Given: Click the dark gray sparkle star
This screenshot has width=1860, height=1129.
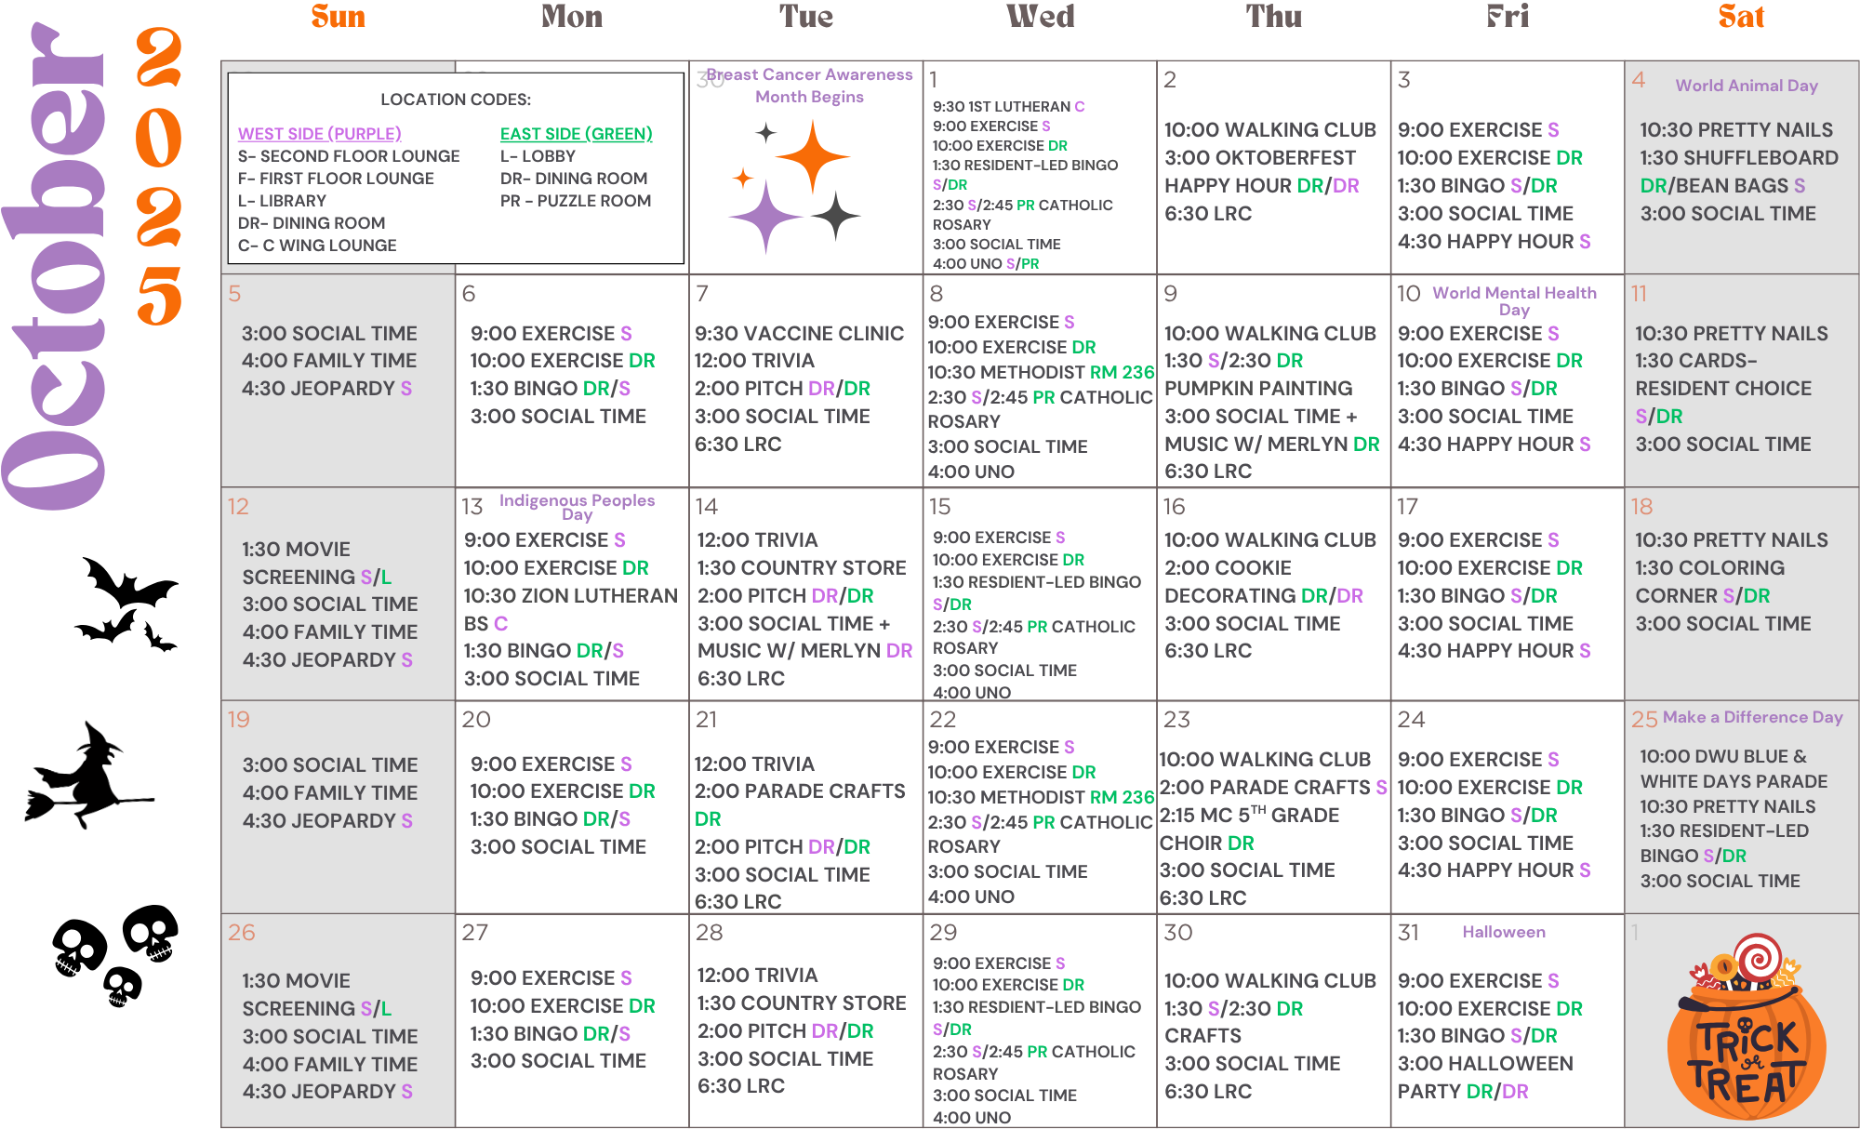Looking at the screenshot, I should [836, 216].
